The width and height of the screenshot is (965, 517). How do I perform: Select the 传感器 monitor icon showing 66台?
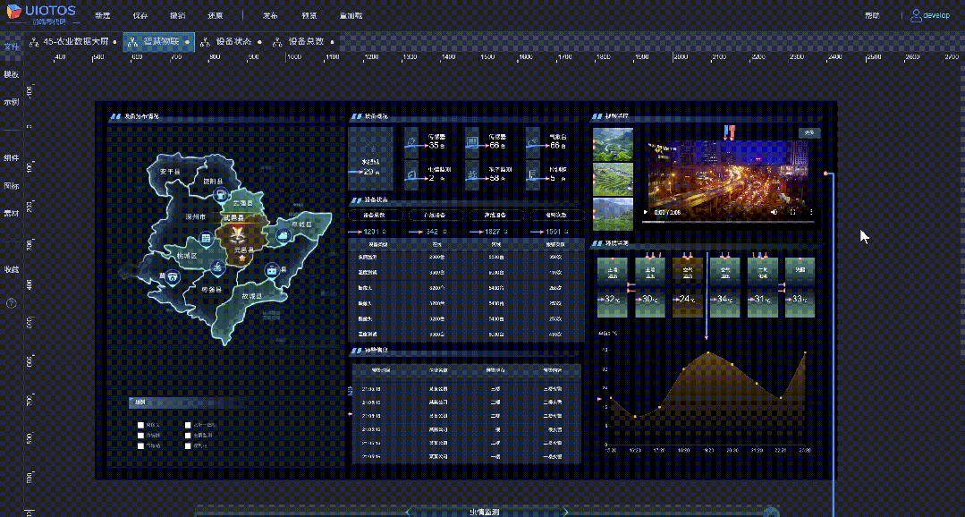pos(472,143)
